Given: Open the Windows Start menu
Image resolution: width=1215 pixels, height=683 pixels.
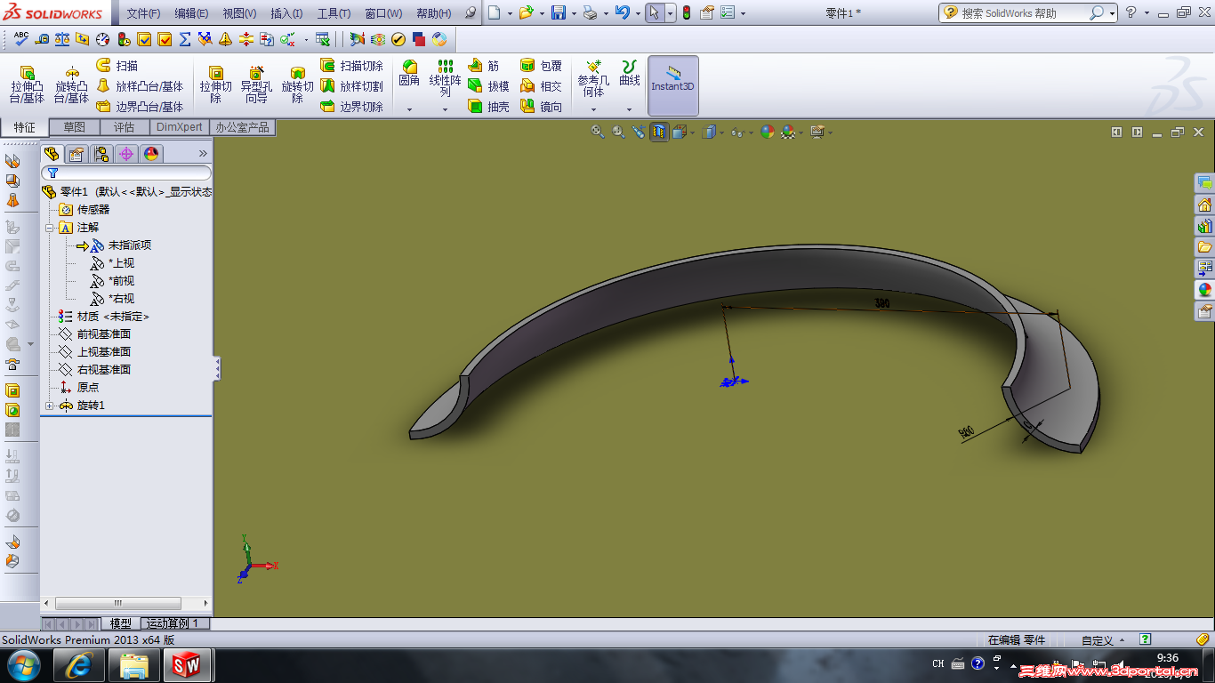Looking at the screenshot, I should (22, 664).
